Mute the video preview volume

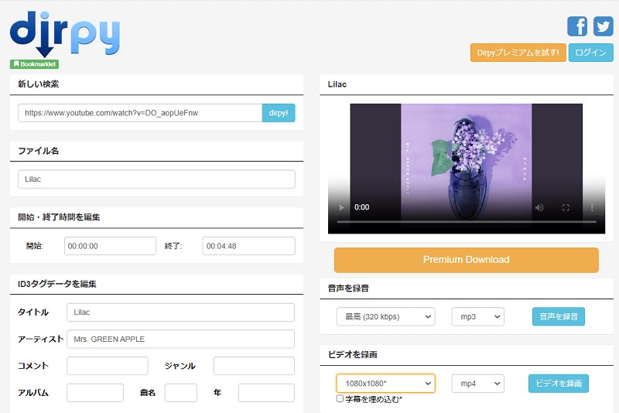pyautogui.click(x=539, y=207)
